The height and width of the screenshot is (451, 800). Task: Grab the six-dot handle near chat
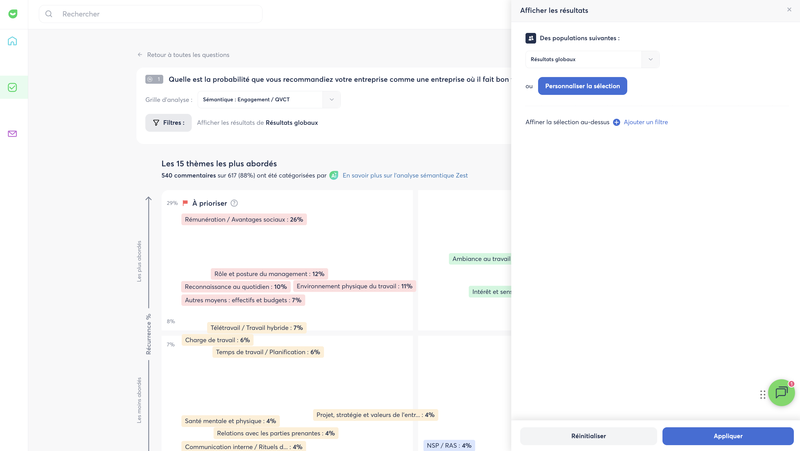click(763, 395)
